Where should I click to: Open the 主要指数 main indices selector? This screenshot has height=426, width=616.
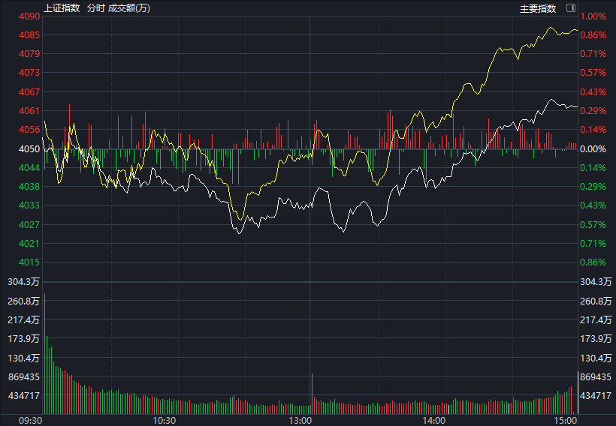click(538, 9)
